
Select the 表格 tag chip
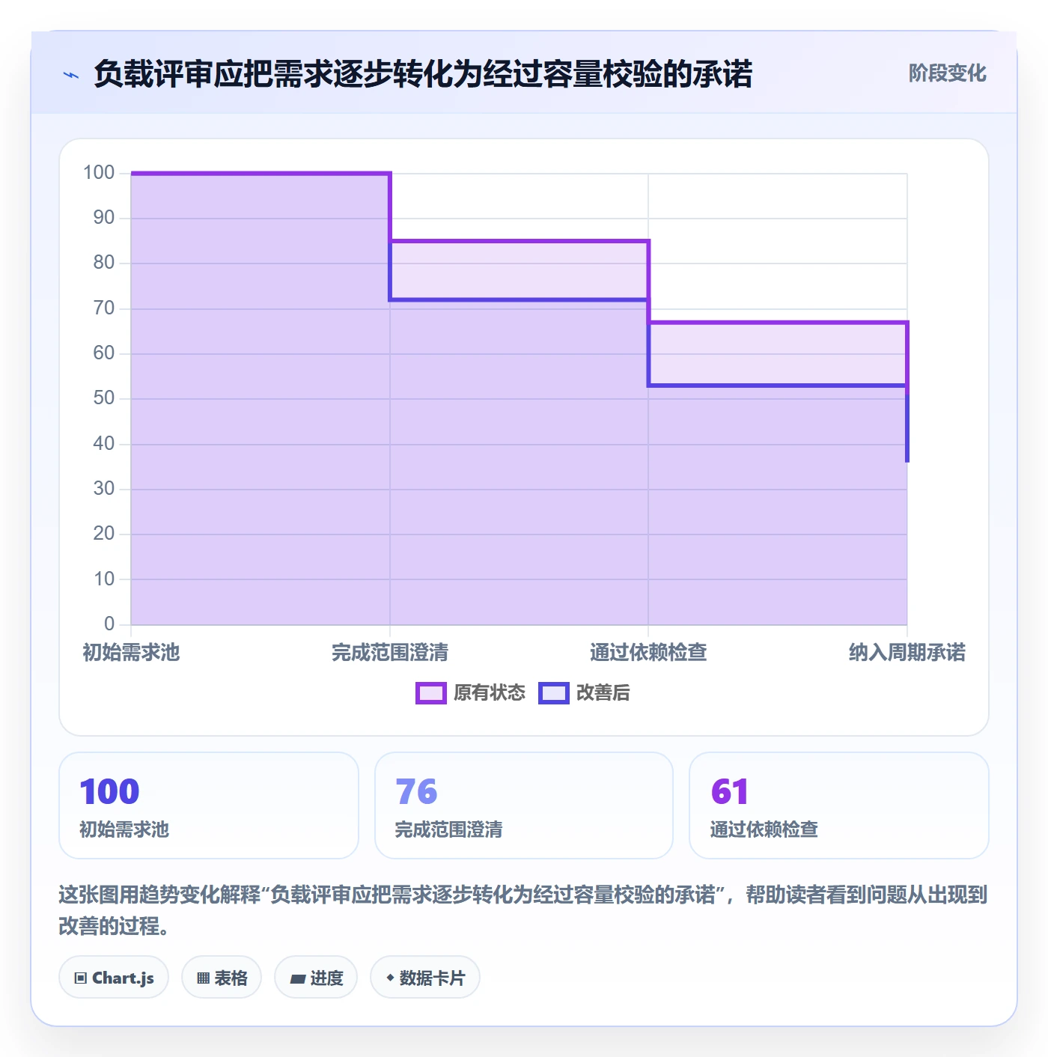pos(222,978)
